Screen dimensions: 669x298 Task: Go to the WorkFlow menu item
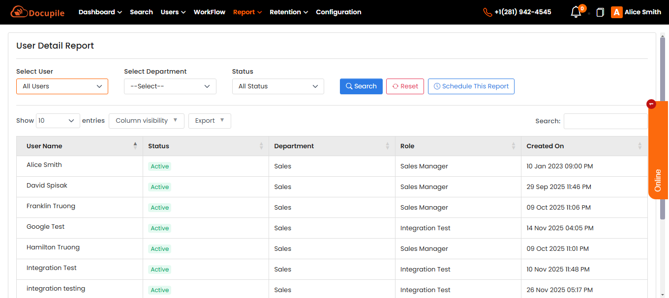pos(210,12)
